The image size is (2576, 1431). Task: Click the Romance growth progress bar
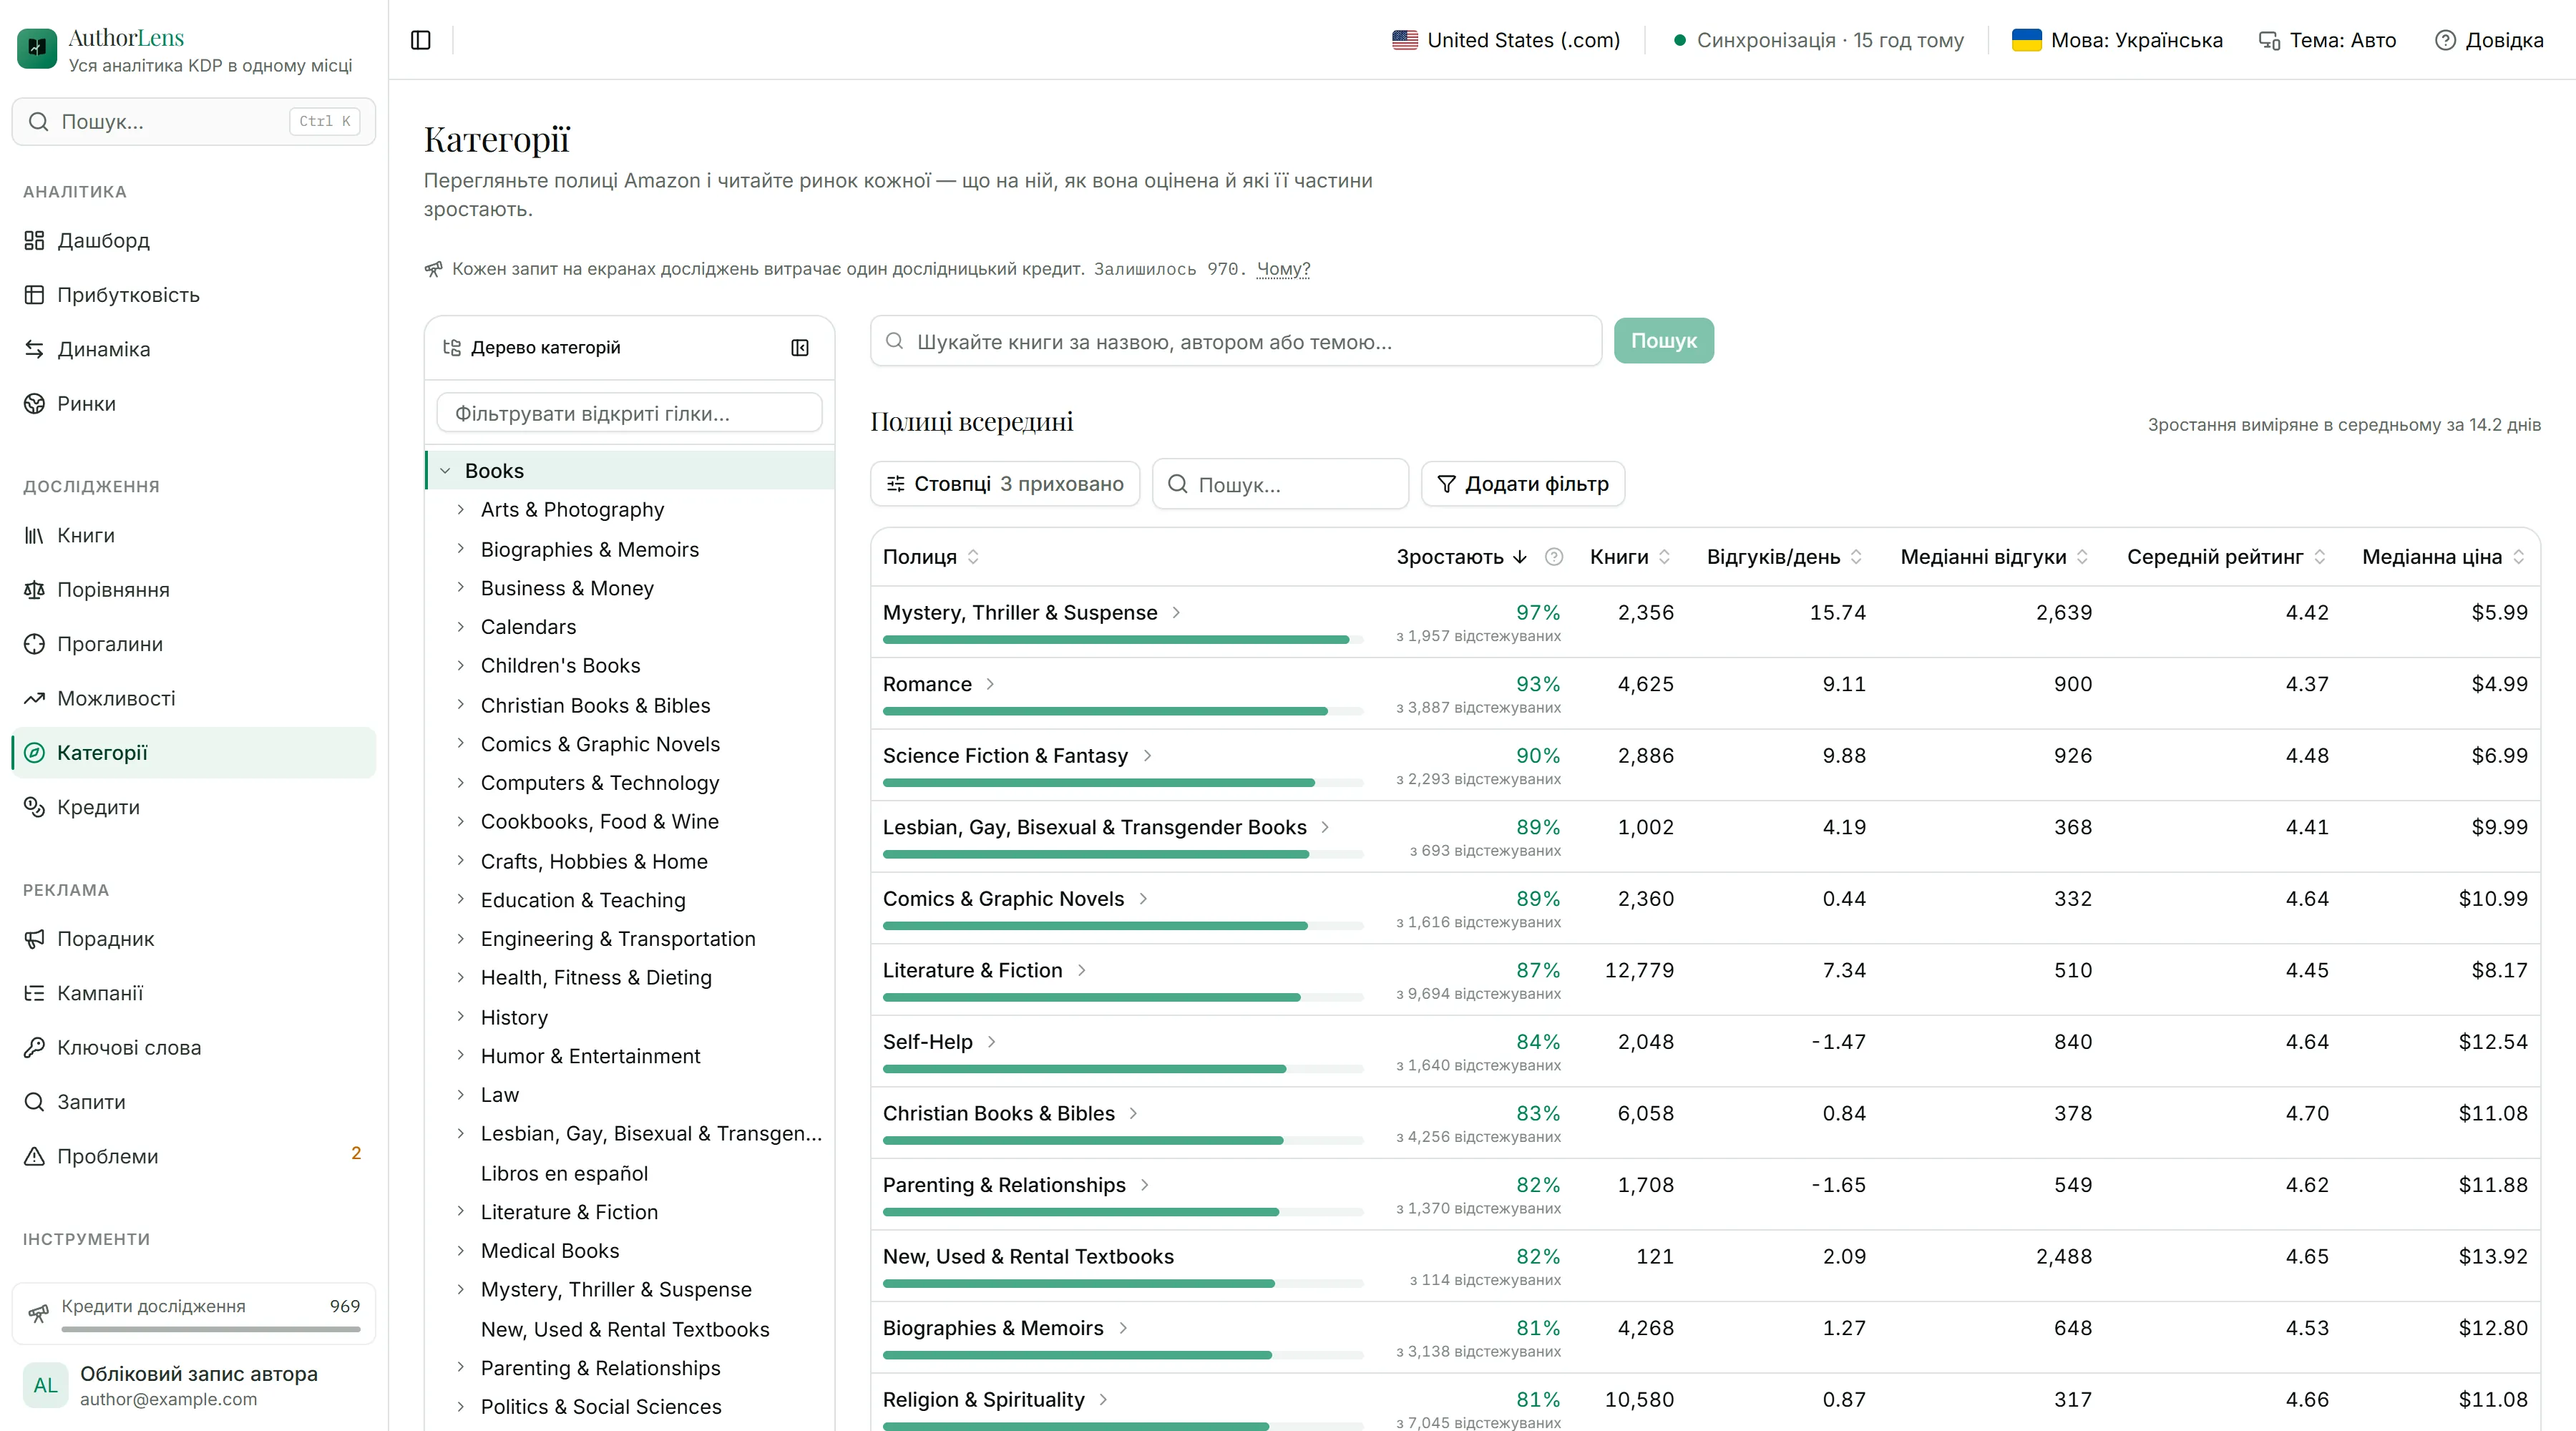(1123, 711)
